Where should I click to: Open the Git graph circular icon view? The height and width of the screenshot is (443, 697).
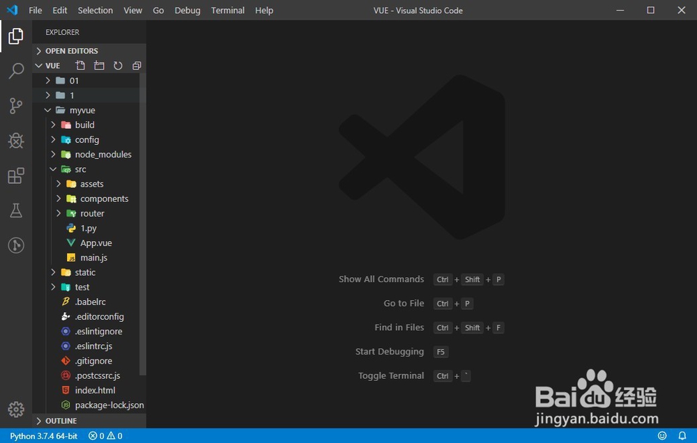pyautogui.click(x=16, y=245)
